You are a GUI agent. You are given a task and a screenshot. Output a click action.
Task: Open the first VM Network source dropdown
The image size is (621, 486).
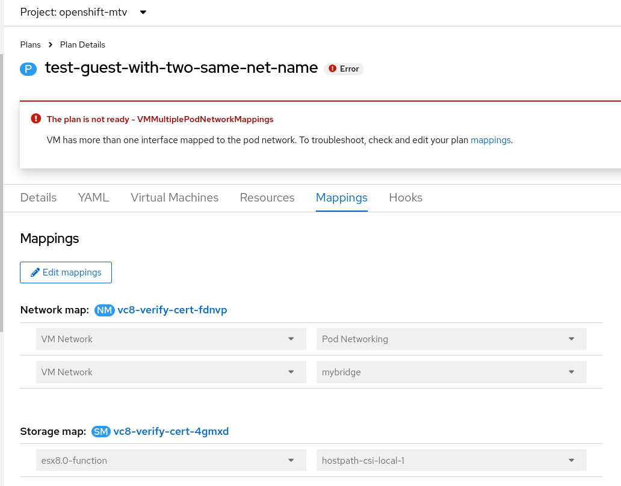[171, 339]
